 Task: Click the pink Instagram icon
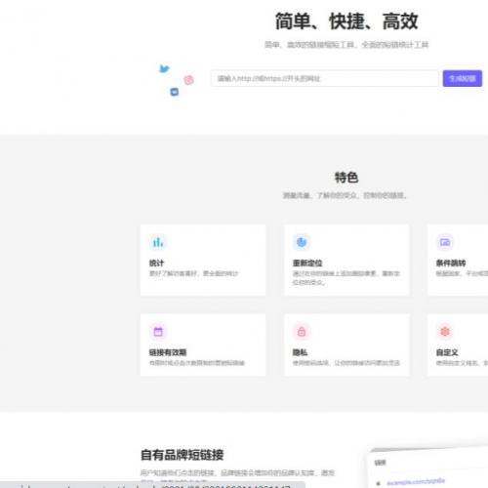pyautogui.click(x=188, y=80)
